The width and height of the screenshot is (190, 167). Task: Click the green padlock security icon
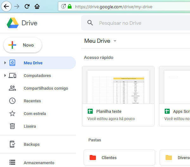coord(70,6)
